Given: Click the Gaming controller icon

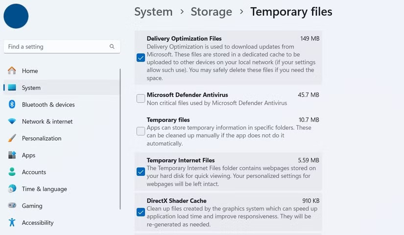Looking at the screenshot, I should coord(12,206).
